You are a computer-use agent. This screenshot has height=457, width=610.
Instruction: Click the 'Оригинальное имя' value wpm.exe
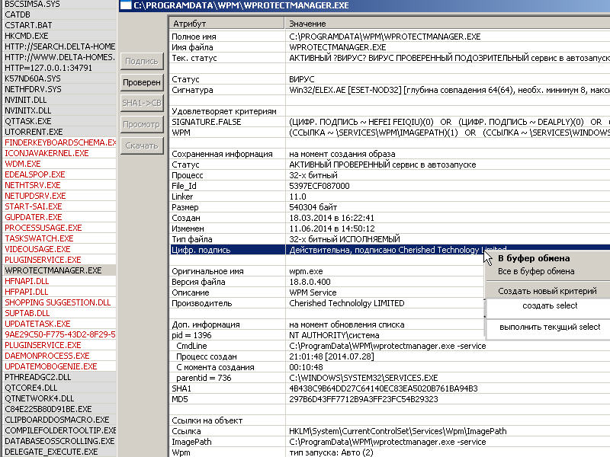pos(306,271)
